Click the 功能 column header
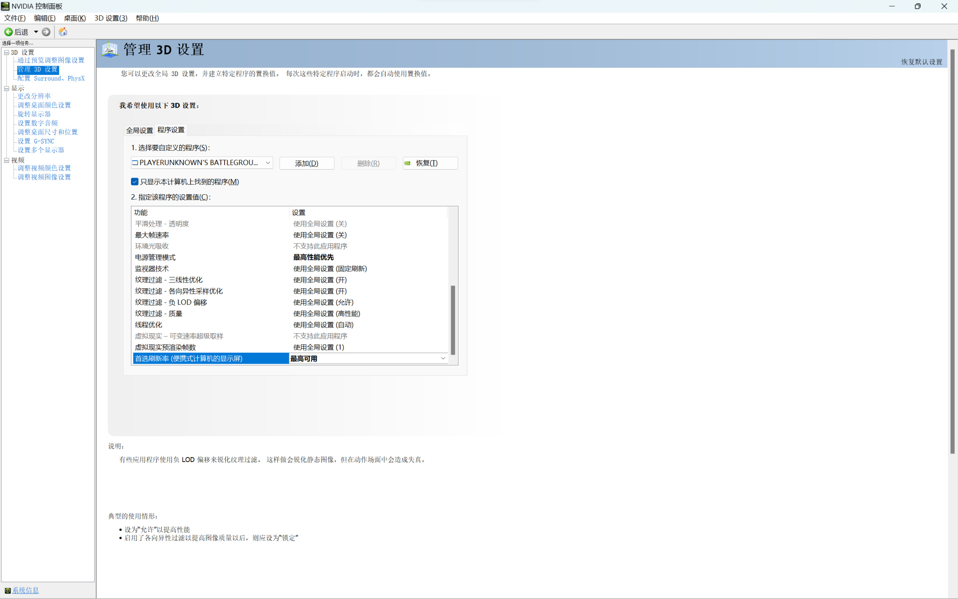958x599 pixels. click(x=210, y=213)
